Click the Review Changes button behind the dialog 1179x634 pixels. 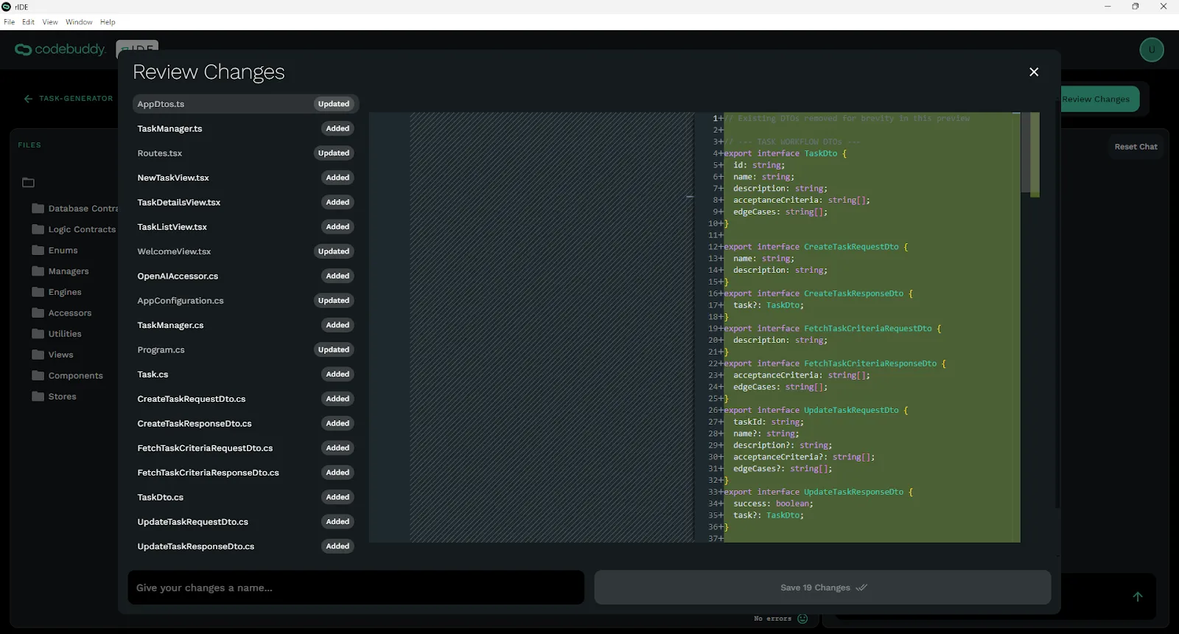(x=1099, y=99)
